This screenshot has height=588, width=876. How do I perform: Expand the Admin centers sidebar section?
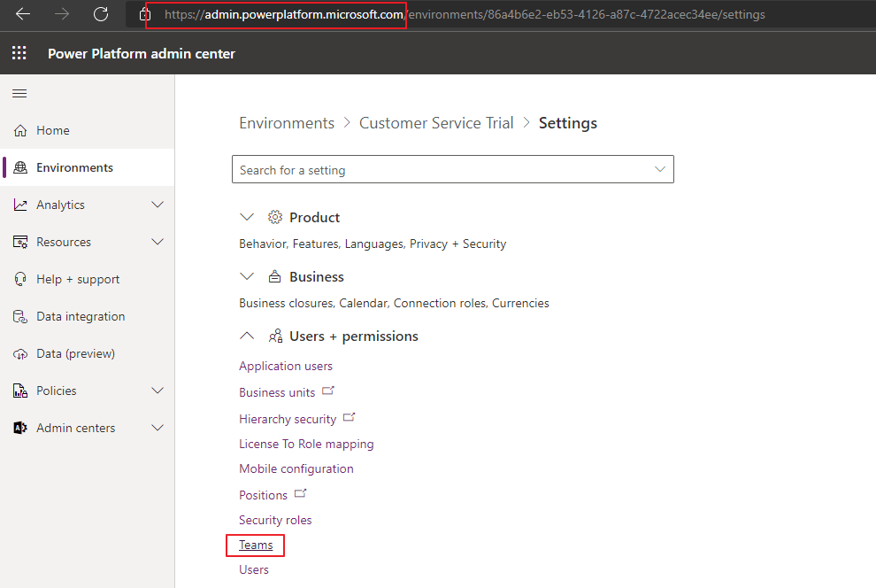158,428
